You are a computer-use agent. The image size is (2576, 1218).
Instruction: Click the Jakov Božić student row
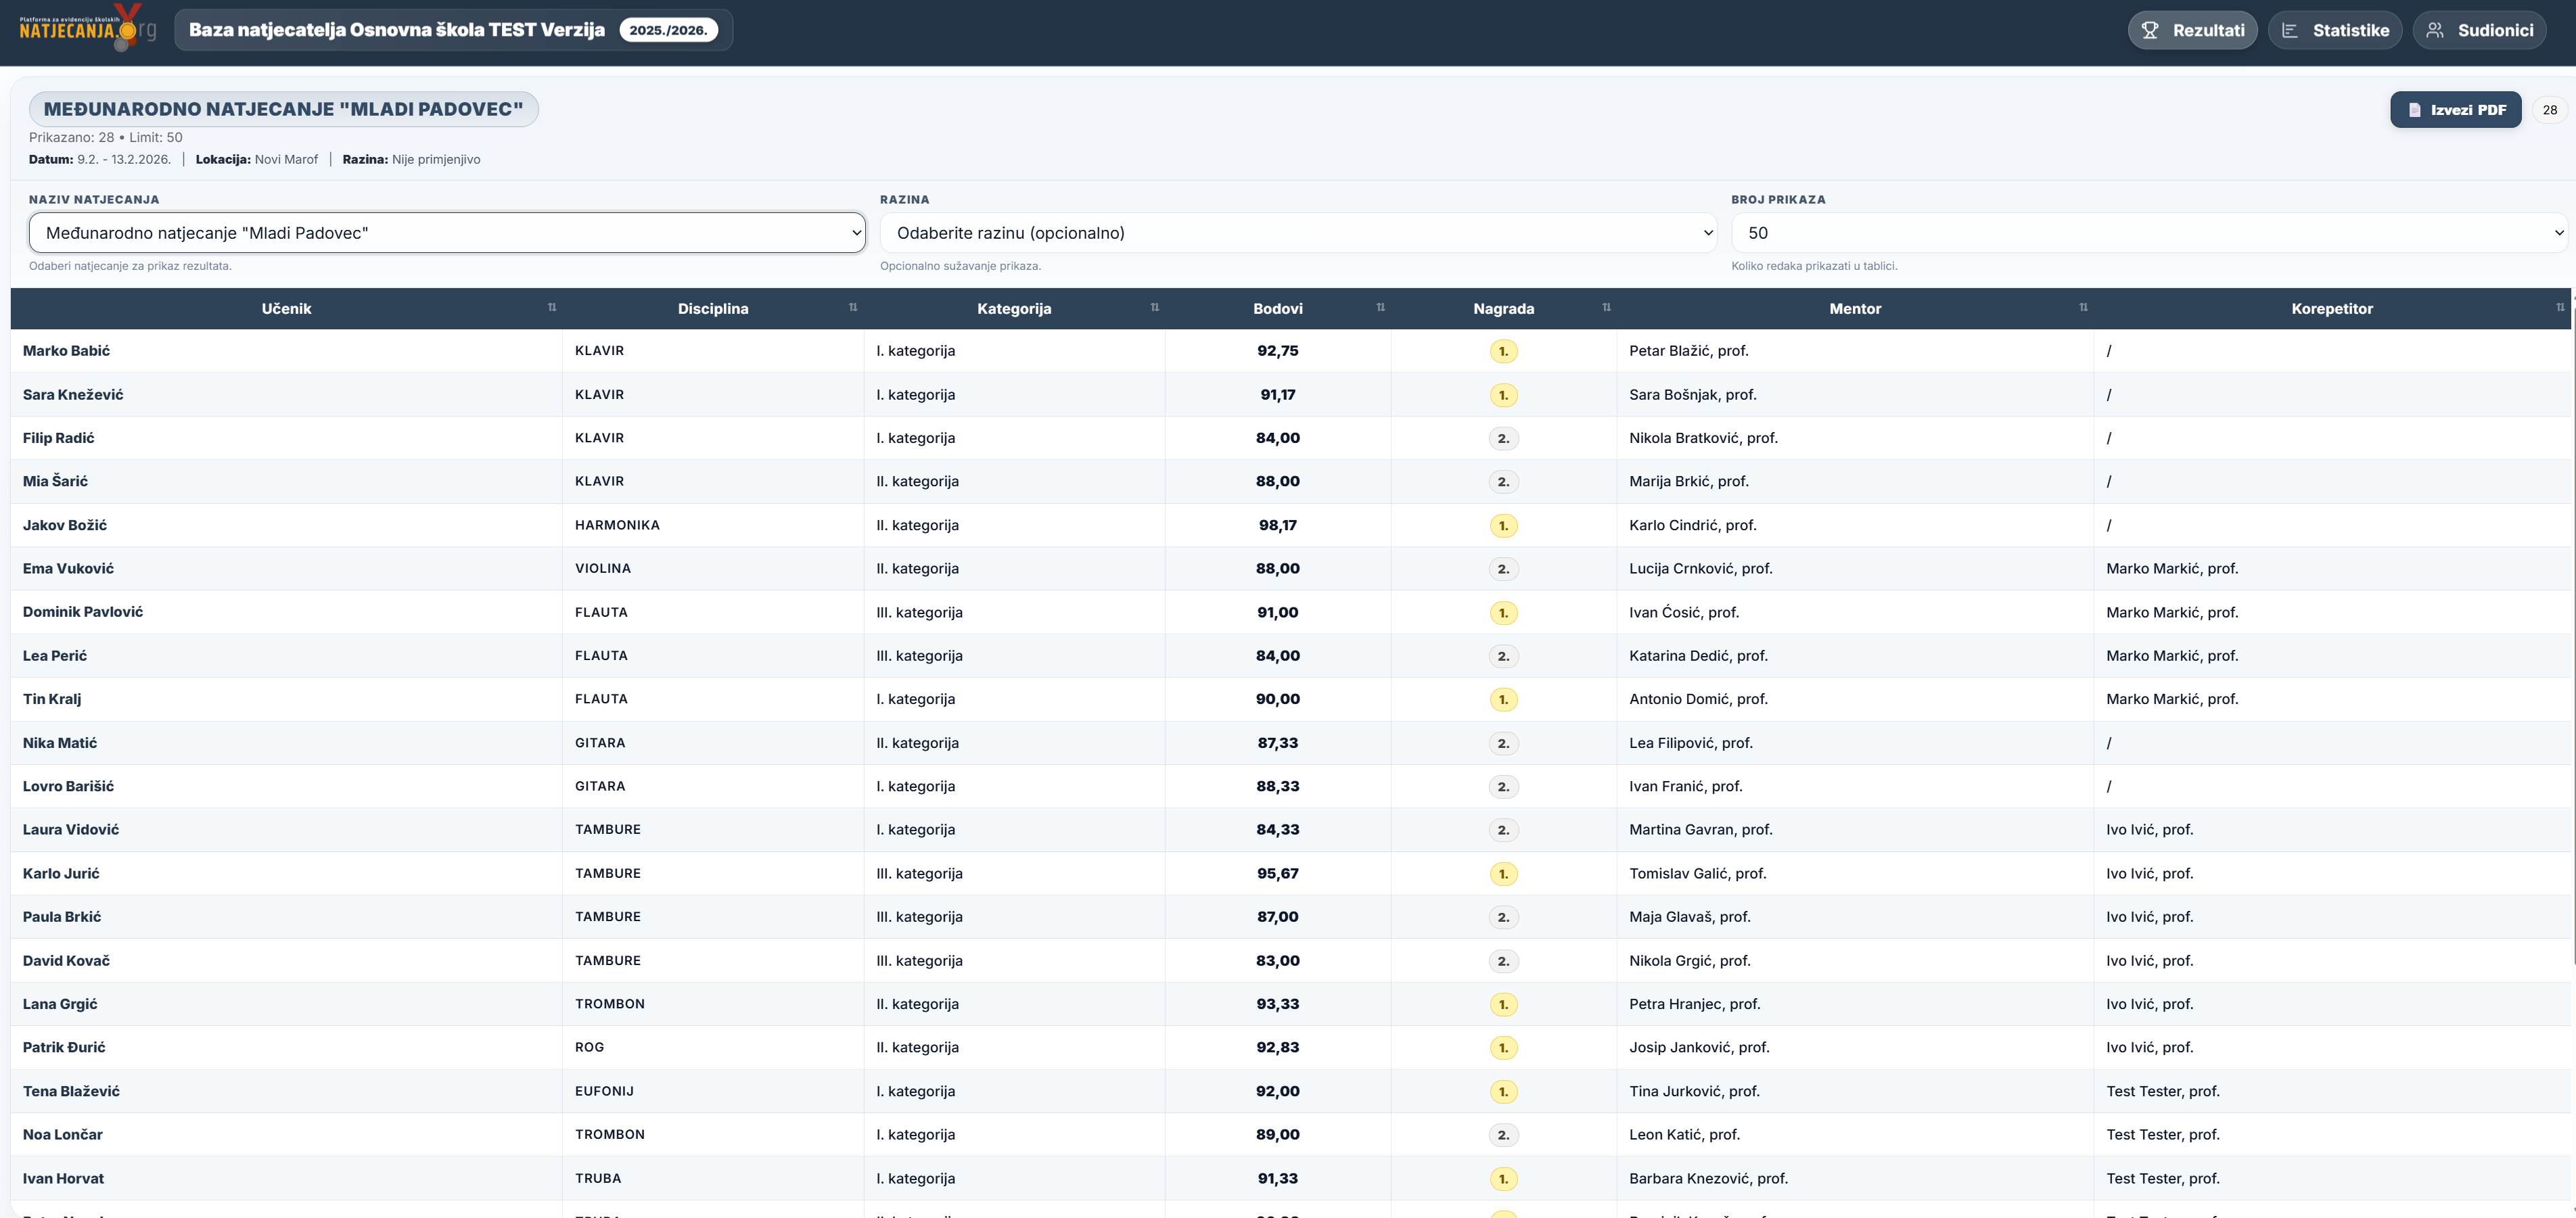[x=65, y=525]
